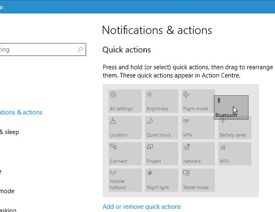275x212 pixels.
Task: Open the Multitasking sidebar item
Action: pos(8,210)
